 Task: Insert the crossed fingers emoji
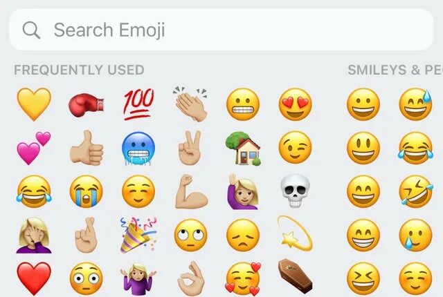click(x=86, y=235)
